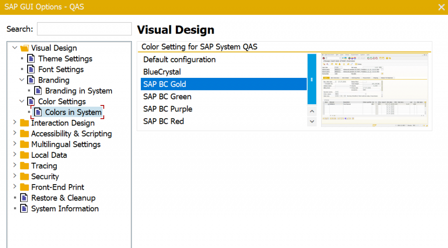Expand the Multilingual Settings folder
The height and width of the screenshot is (248, 448).
[x=15, y=144]
